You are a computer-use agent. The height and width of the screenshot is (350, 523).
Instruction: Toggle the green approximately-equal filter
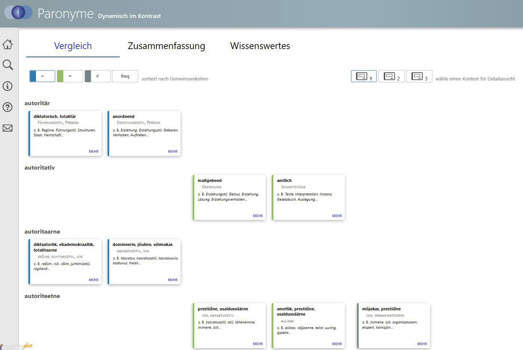(x=70, y=76)
